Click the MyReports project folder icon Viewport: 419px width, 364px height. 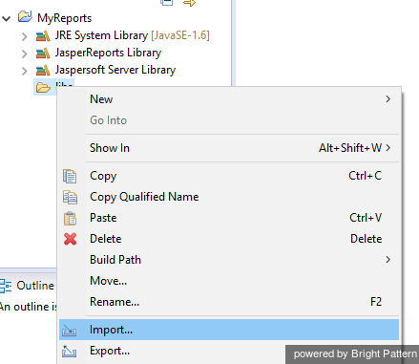25,16
